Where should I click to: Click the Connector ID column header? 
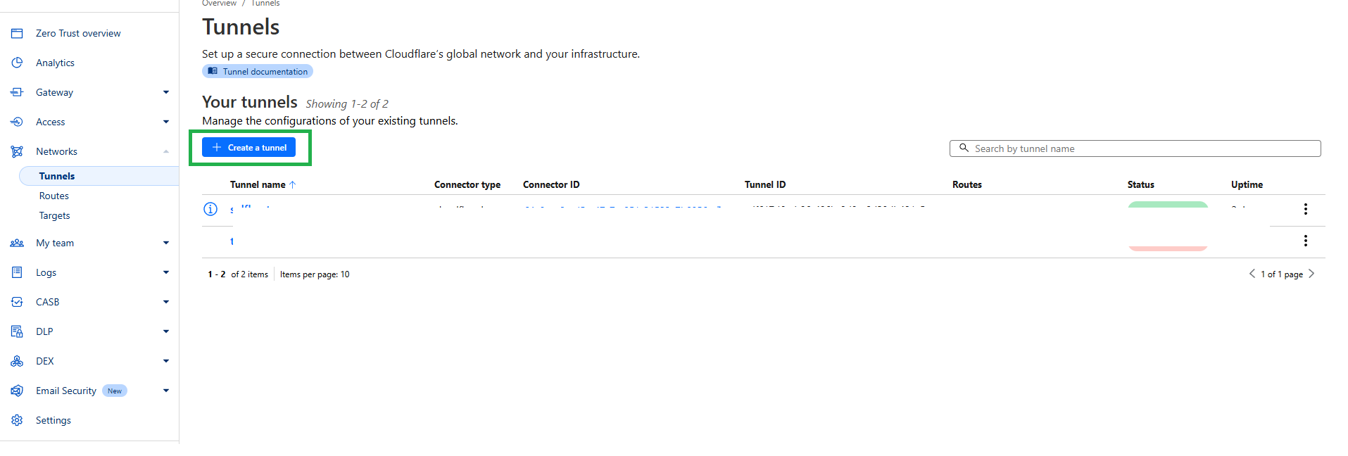[x=551, y=184]
